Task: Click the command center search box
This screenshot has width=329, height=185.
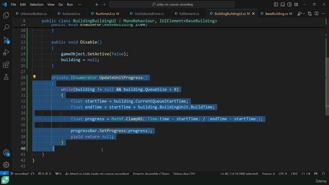Action: click(172, 5)
